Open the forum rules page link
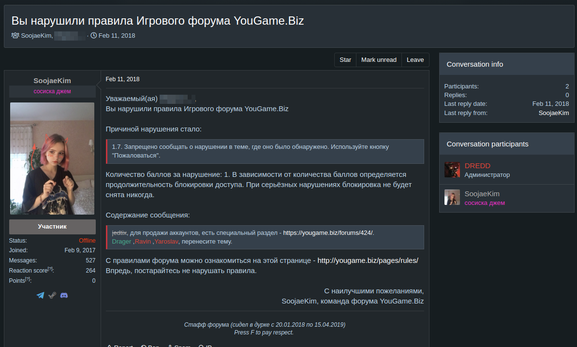Image resolution: width=577 pixels, height=347 pixels. (368, 260)
